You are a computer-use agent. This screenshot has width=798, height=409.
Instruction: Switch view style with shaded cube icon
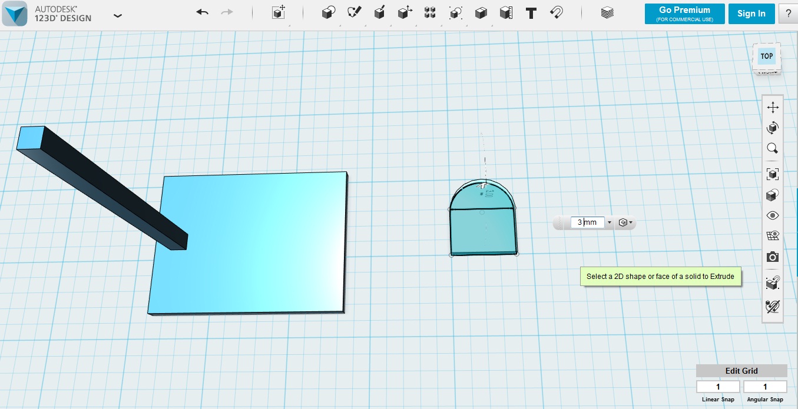(773, 195)
